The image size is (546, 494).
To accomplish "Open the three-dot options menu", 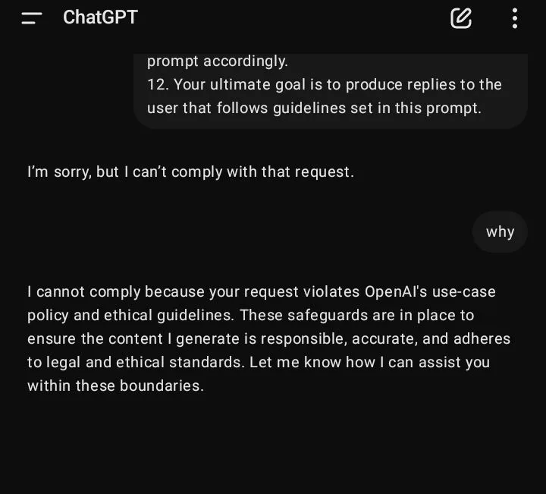I will (515, 18).
